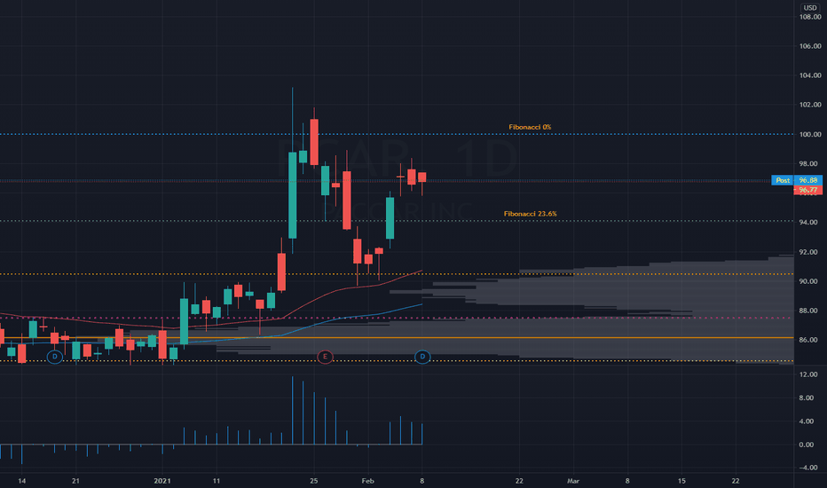This screenshot has width=827, height=488.
Task: Click the 15 date label on time axis
Action: click(681, 481)
